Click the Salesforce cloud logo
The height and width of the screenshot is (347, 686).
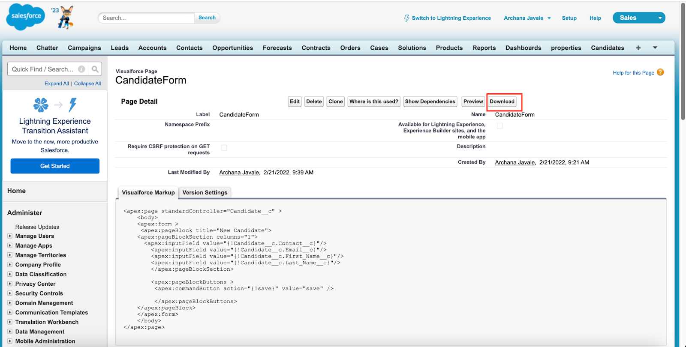coord(26,17)
